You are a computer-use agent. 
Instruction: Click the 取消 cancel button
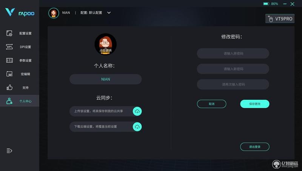(x=211, y=104)
